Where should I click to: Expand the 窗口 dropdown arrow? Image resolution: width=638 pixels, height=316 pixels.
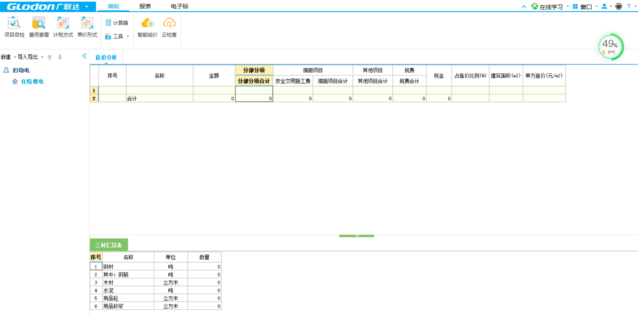597,6
